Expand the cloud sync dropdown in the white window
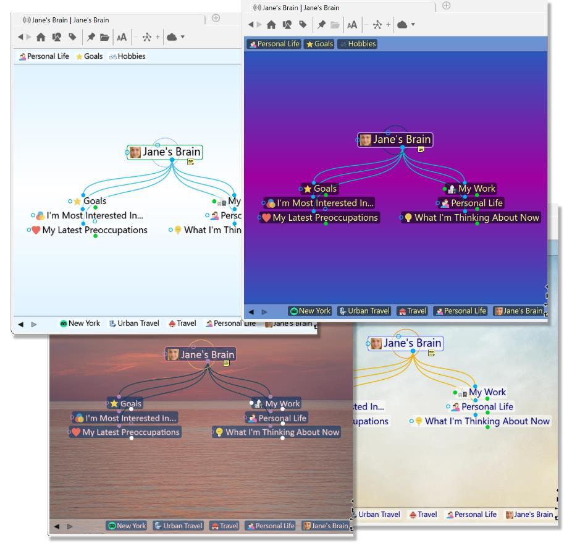This screenshot has width=572, height=548. tap(182, 37)
